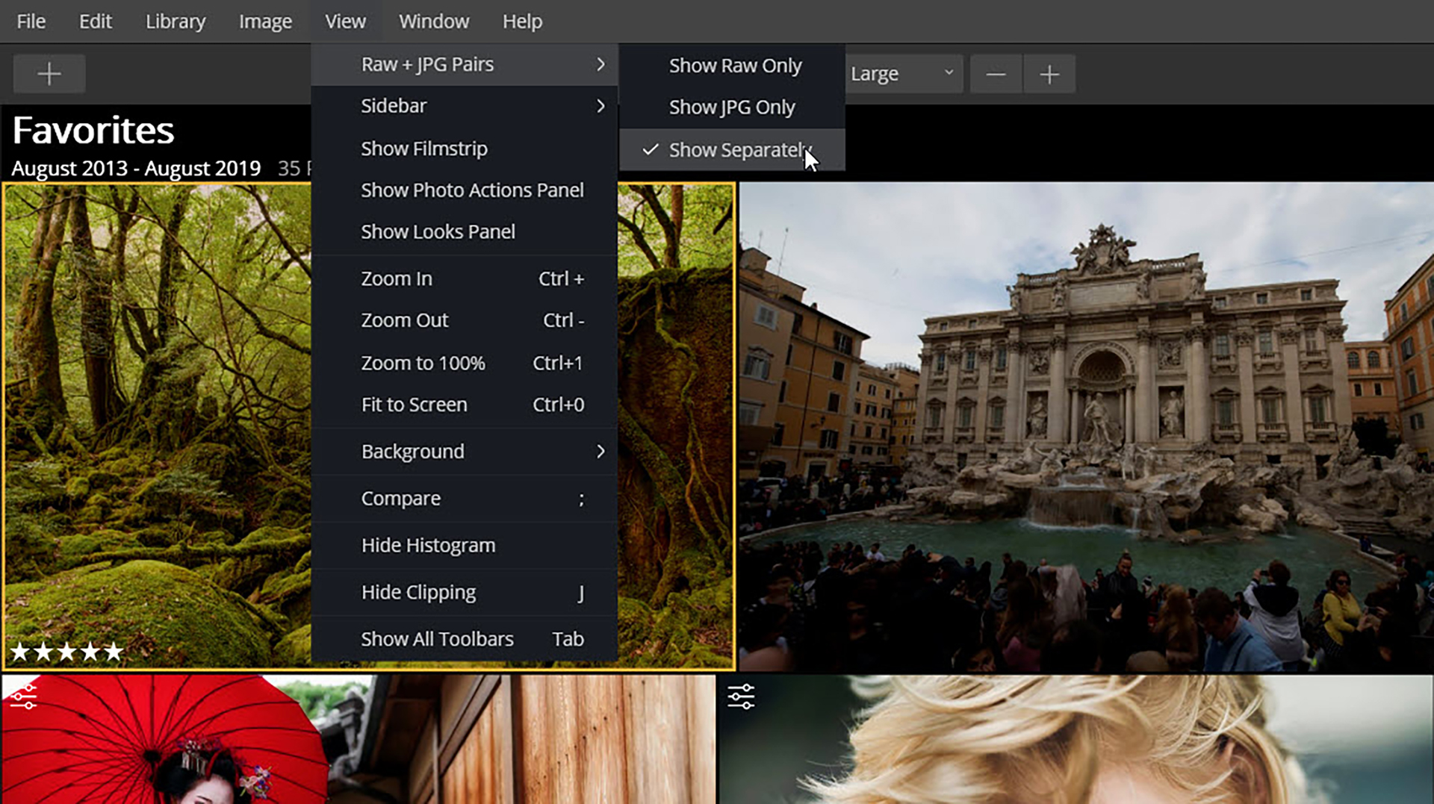Image resolution: width=1434 pixels, height=804 pixels.
Task: Select Compare from the View menu
Action: click(x=401, y=498)
